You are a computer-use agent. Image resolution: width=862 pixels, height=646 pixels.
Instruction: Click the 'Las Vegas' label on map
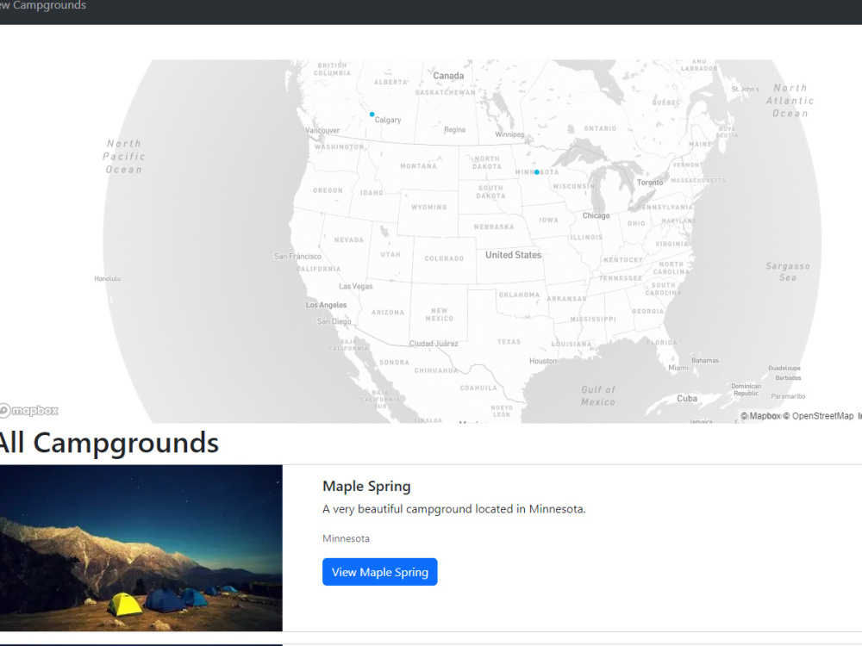[356, 286]
